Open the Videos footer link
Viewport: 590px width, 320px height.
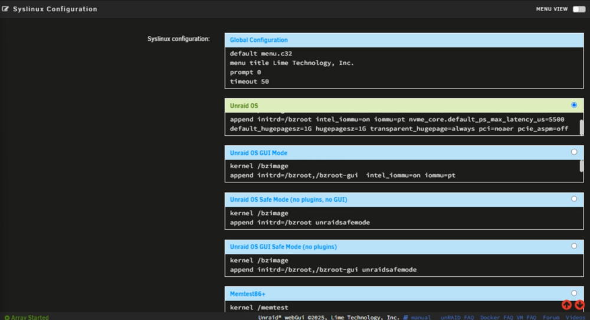click(x=576, y=318)
